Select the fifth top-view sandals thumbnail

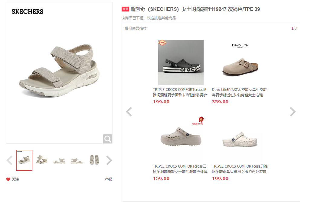[94, 160]
